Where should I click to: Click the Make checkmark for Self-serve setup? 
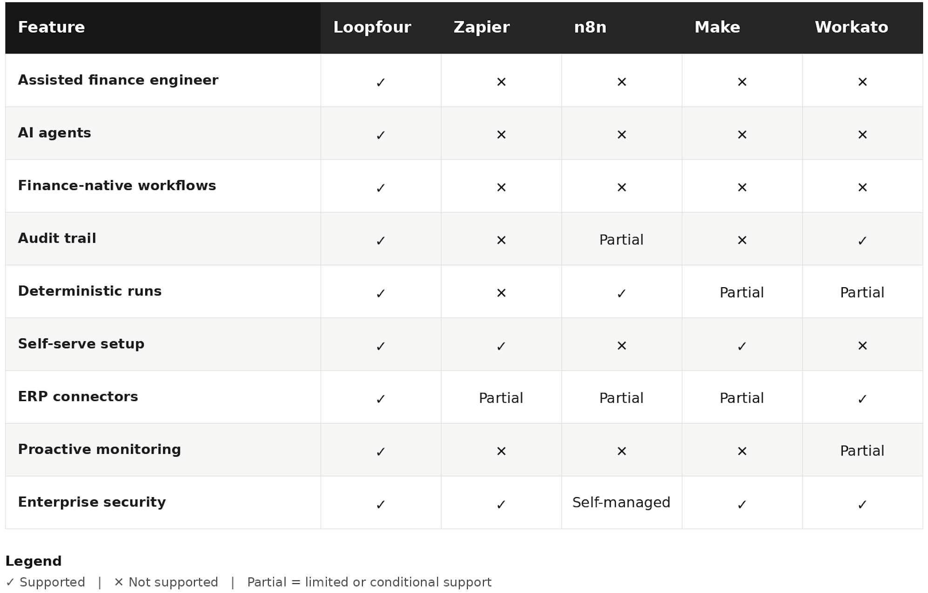[742, 346]
